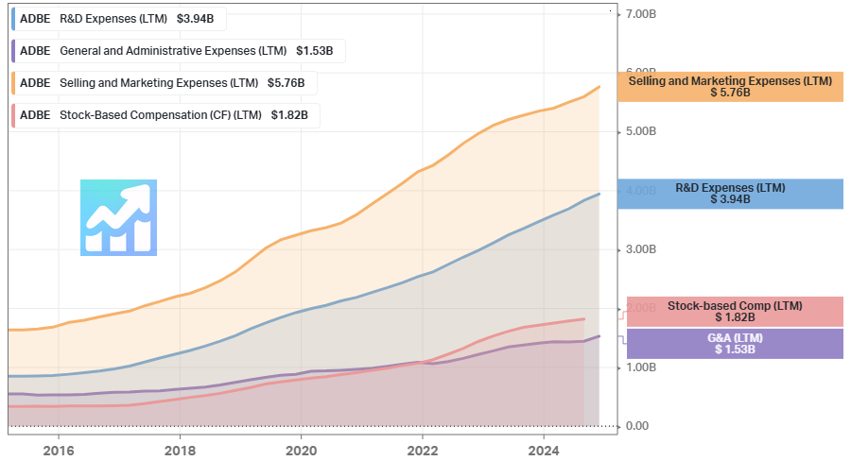Click the chart growth logo icon
The width and height of the screenshot is (851, 461).
coord(118,217)
